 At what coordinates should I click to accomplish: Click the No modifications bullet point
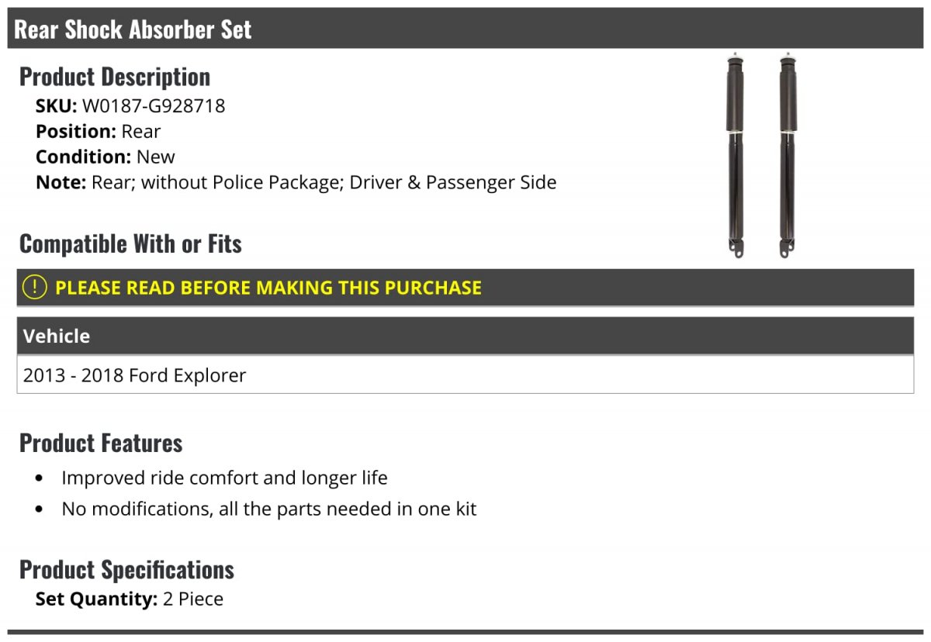[269, 509]
